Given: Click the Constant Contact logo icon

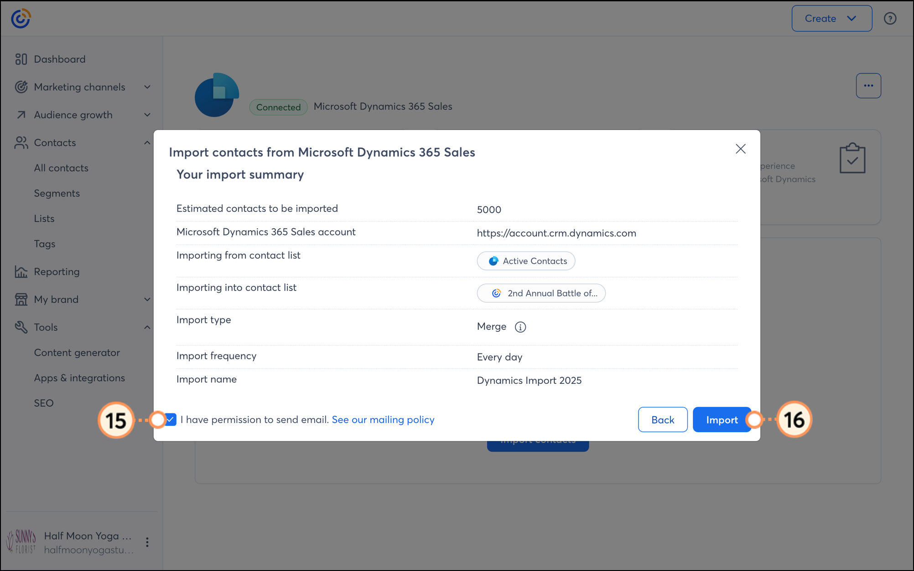Looking at the screenshot, I should [21, 19].
